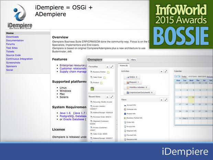This screenshot has width=213, height=160.
Task: Open Recurring: Monthly Invoice recent item
Action: 103,102
